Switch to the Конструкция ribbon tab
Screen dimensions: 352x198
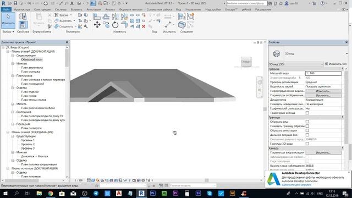coord(42,9)
